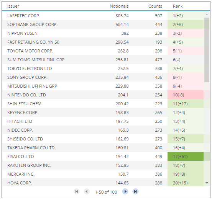Viewport: 212px width, 199px height.
Task: Select the LASERTEC CORP issuer cell
Action: (23, 16)
